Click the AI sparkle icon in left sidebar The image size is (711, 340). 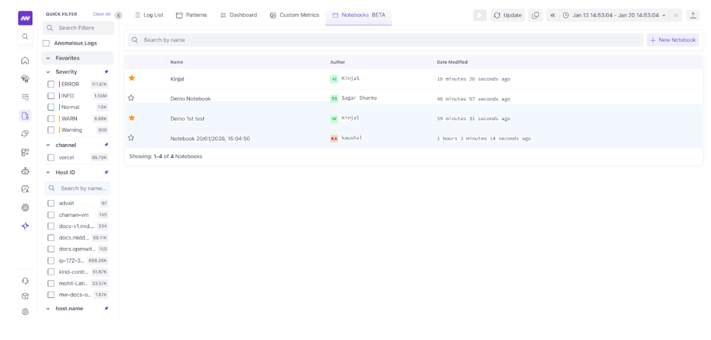click(25, 226)
